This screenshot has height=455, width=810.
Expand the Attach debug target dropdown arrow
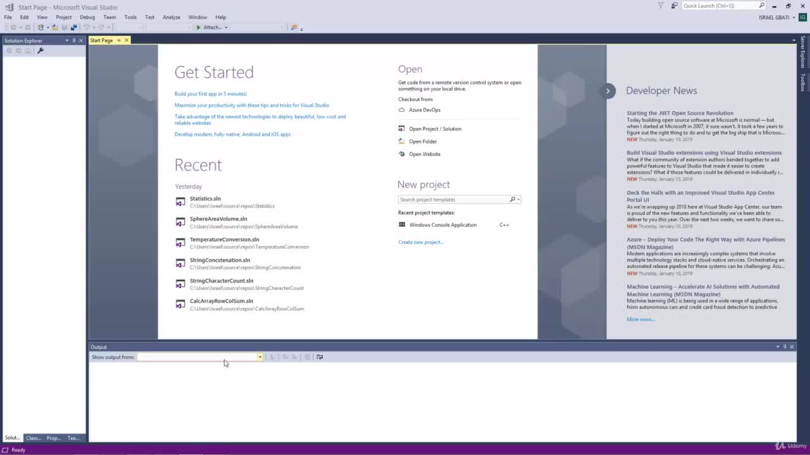226,27
